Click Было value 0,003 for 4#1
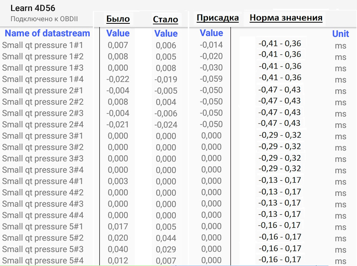This screenshot has height=266, width=357. [118, 181]
